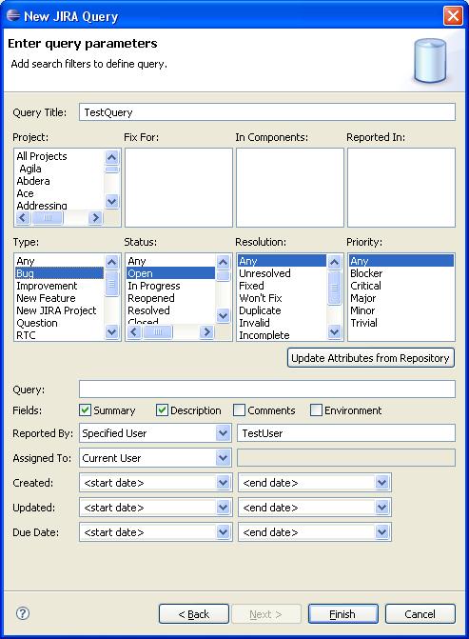Viewport: 469px width, 639px height.
Task: Open the help icon at dialog bottom
Action: point(23,613)
